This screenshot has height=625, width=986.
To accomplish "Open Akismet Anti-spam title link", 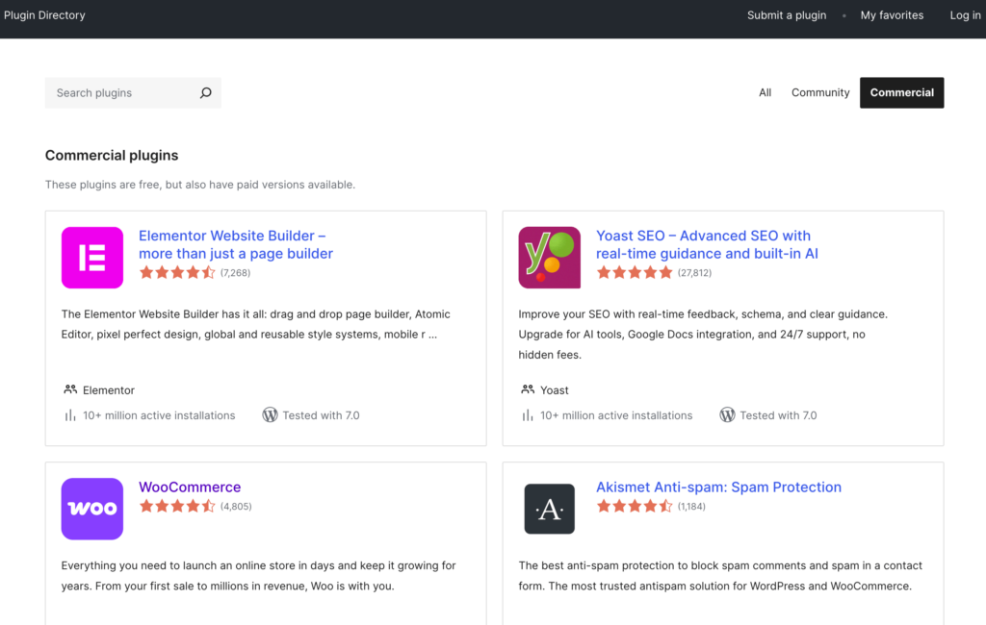I will click(x=718, y=487).
